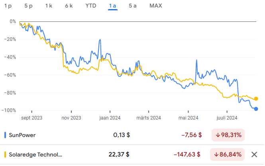Click SunPower's 98,31% change badge

pos(228,135)
